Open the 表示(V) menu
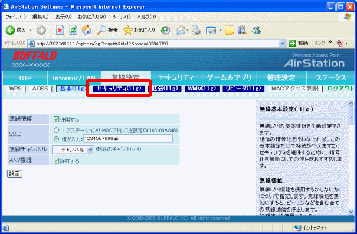This screenshot has width=357, height=234. tap(63, 17)
